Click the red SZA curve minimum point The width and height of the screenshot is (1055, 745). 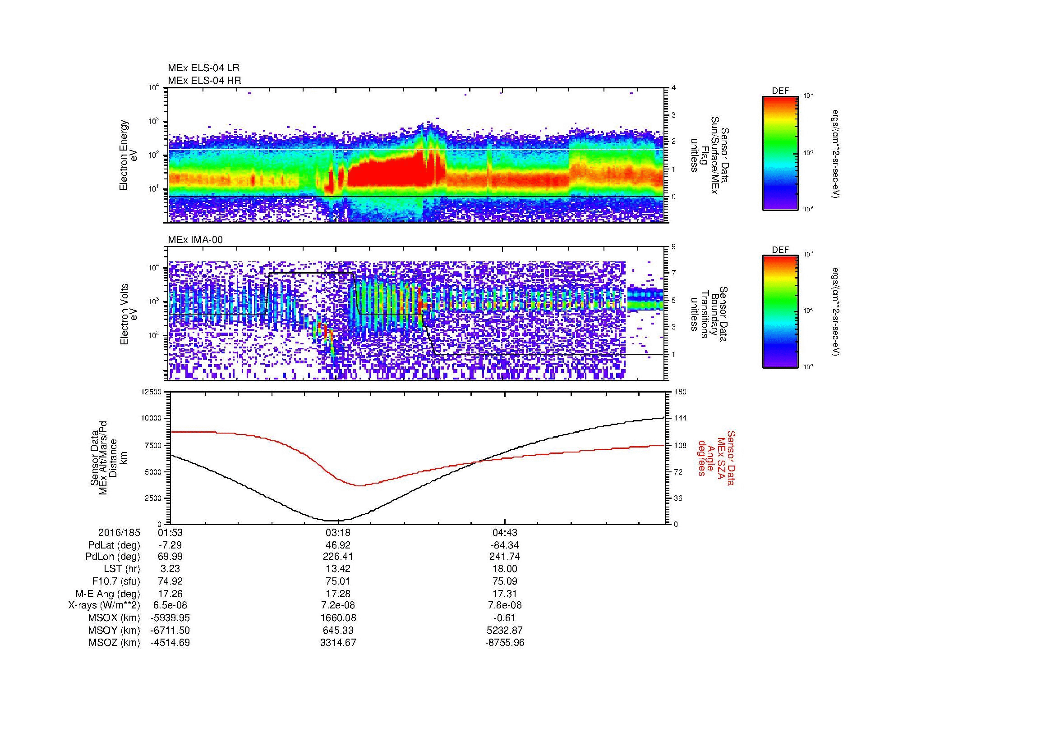[x=360, y=486]
